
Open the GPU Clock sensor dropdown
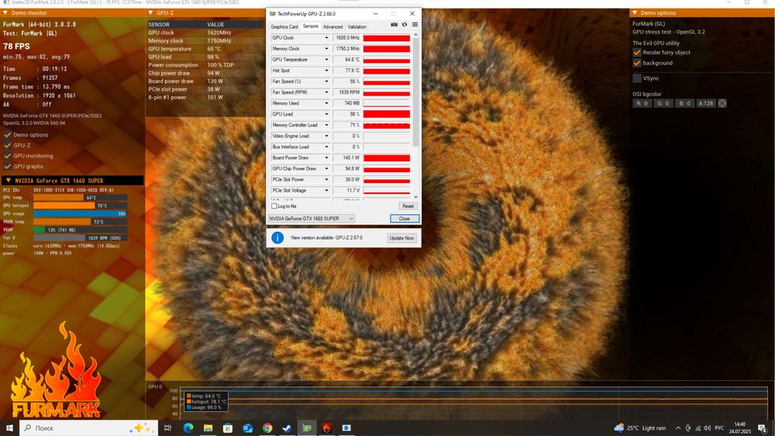pos(326,37)
